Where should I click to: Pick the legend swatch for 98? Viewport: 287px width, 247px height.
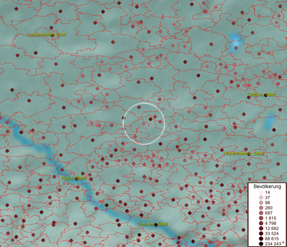pos(261,203)
